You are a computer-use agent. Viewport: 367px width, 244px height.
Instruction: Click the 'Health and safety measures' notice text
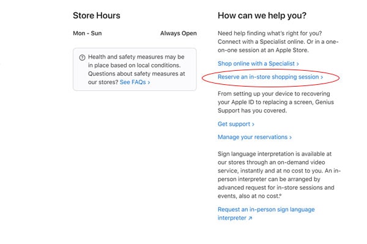(x=136, y=70)
